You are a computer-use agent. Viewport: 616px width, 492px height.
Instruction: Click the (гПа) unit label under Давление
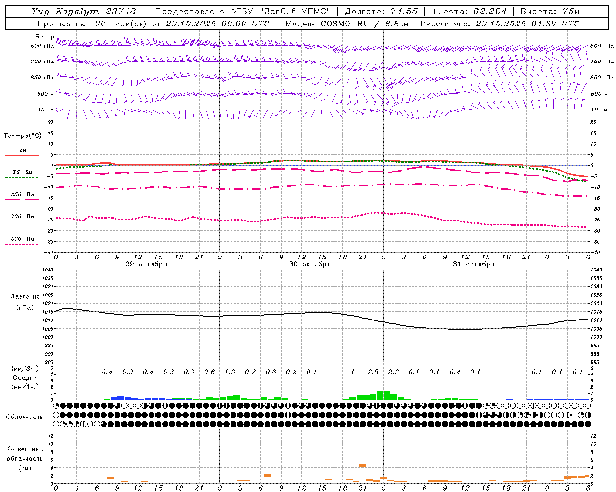click(x=25, y=308)
